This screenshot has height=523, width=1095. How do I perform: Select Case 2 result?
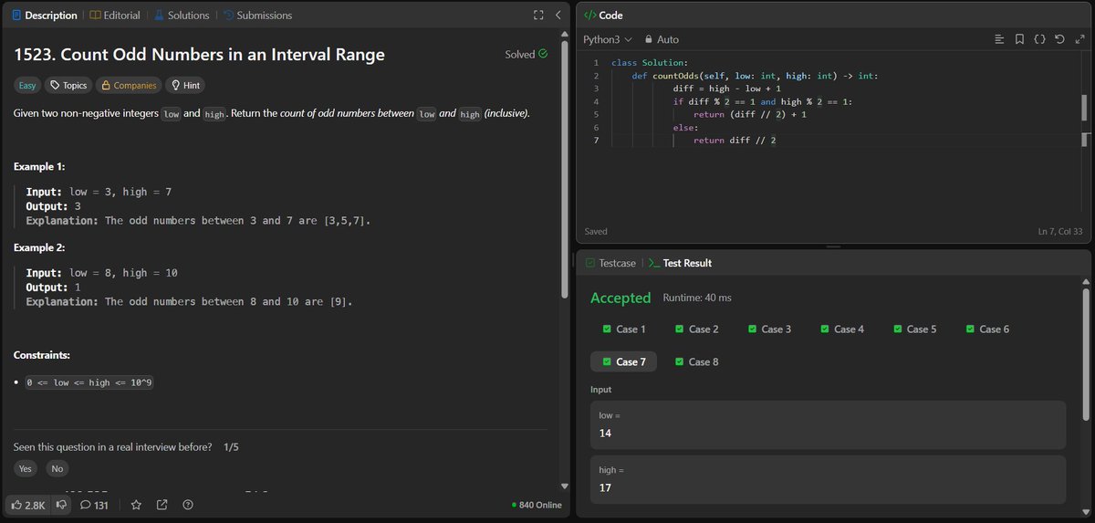click(697, 329)
